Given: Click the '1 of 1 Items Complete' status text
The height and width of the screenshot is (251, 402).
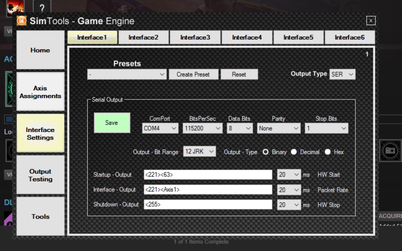Looking at the screenshot, I should click(x=201, y=242).
